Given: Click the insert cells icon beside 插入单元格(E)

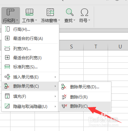Looking at the screenshot, I should (x=7, y=77).
